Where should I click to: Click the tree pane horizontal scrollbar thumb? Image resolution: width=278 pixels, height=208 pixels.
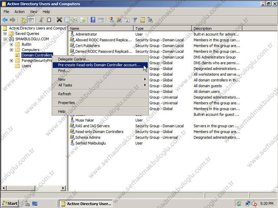click(21, 188)
